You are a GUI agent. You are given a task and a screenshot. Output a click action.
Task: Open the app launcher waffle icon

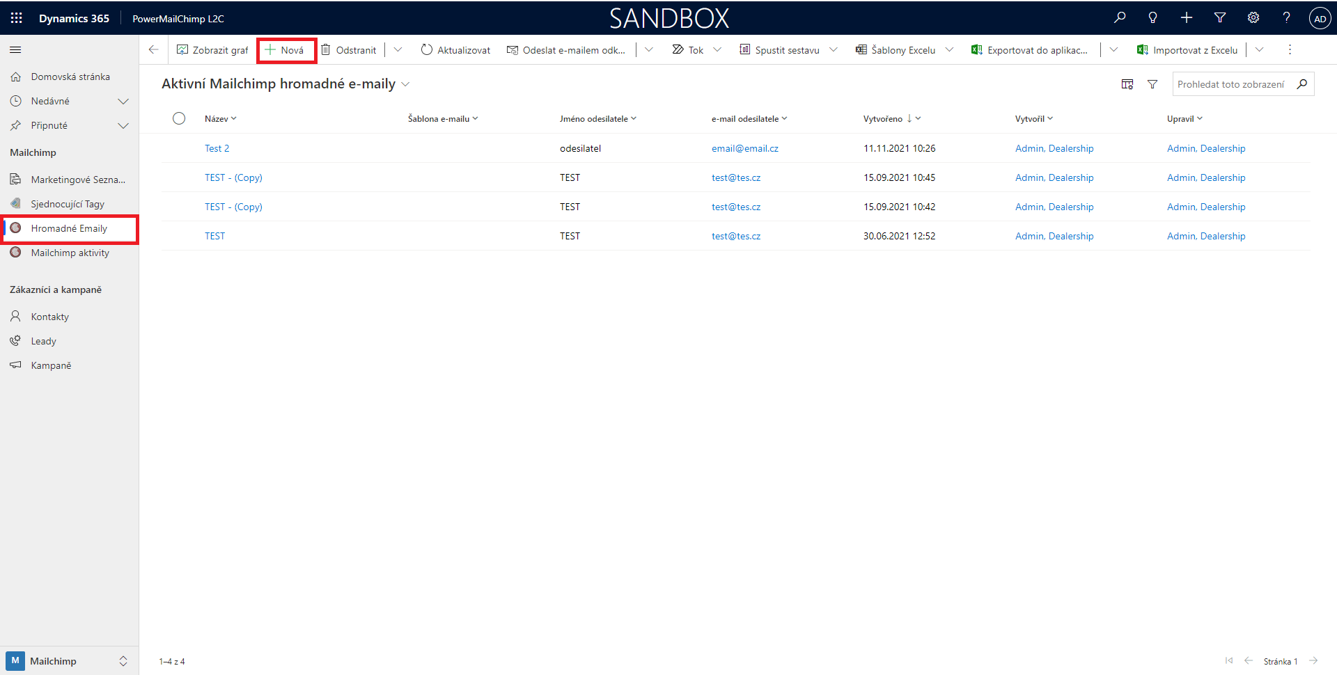click(16, 18)
